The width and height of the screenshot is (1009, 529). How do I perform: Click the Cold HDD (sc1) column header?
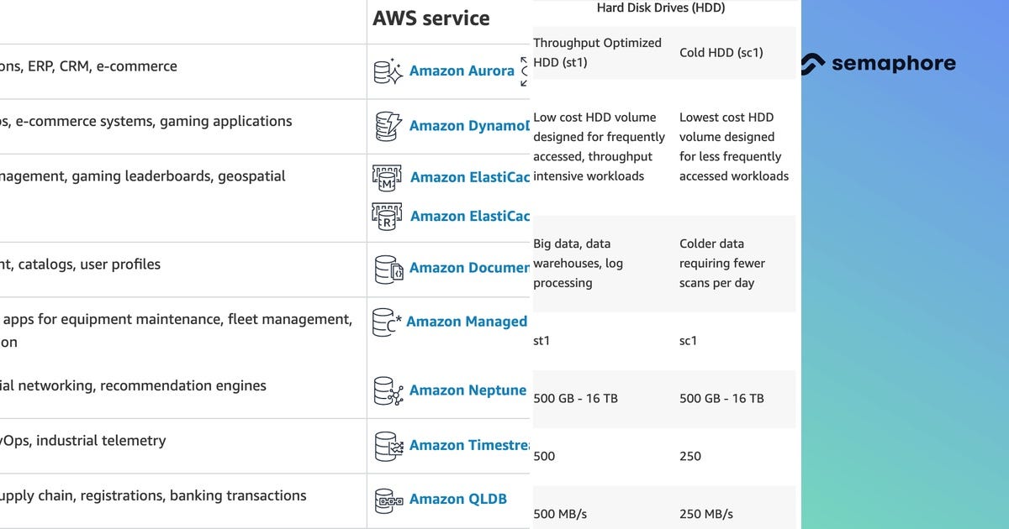(721, 52)
